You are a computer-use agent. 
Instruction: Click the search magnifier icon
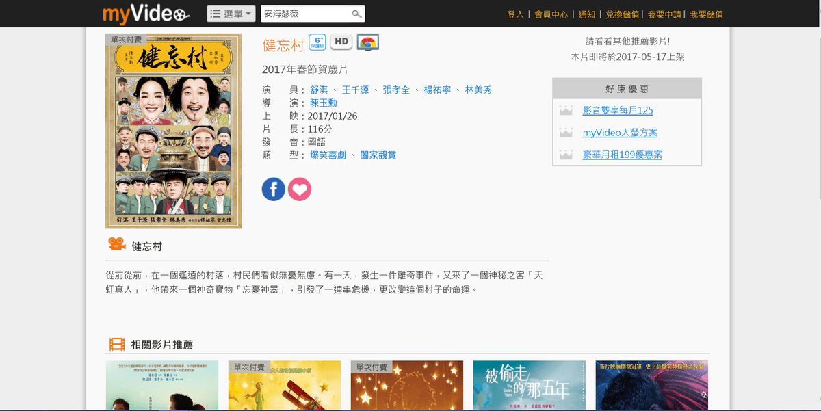point(356,14)
